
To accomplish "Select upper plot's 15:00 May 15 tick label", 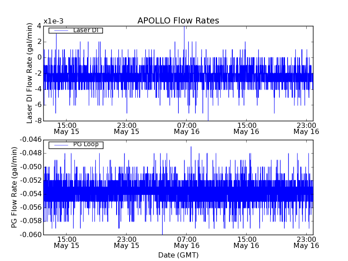I will pos(67,128).
